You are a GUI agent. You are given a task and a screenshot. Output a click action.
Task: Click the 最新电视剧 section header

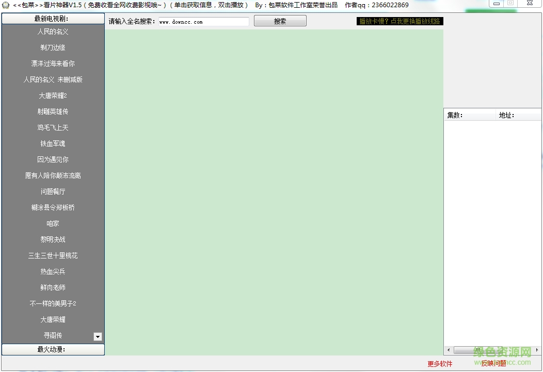point(53,18)
